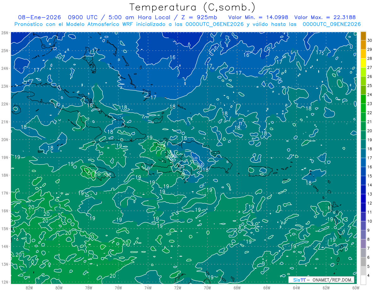Click the colorbar label '28'
378x292 pixels.
tap(370, 59)
